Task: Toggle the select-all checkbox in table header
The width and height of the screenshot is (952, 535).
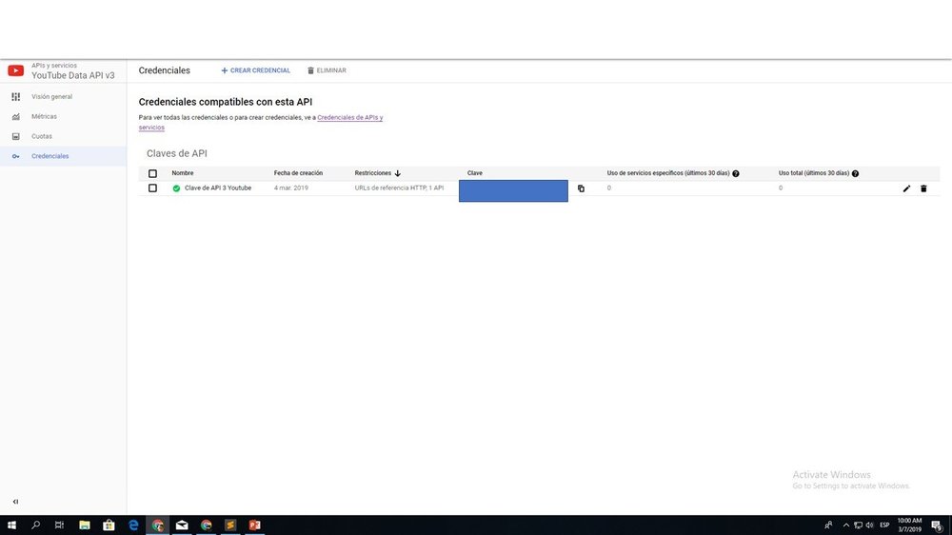Action: click(x=152, y=173)
